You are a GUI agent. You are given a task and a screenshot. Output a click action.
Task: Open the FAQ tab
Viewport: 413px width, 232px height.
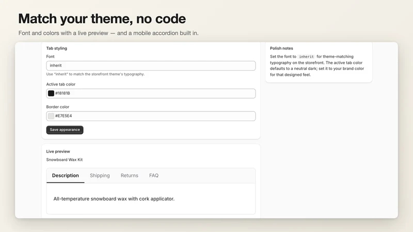tap(154, 175)
